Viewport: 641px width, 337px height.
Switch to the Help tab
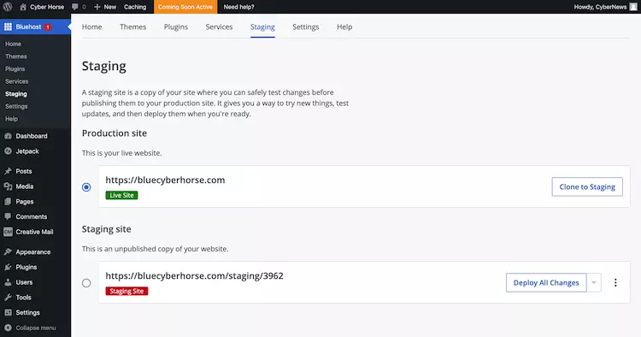pyautogui.click(x=344, y=27)
